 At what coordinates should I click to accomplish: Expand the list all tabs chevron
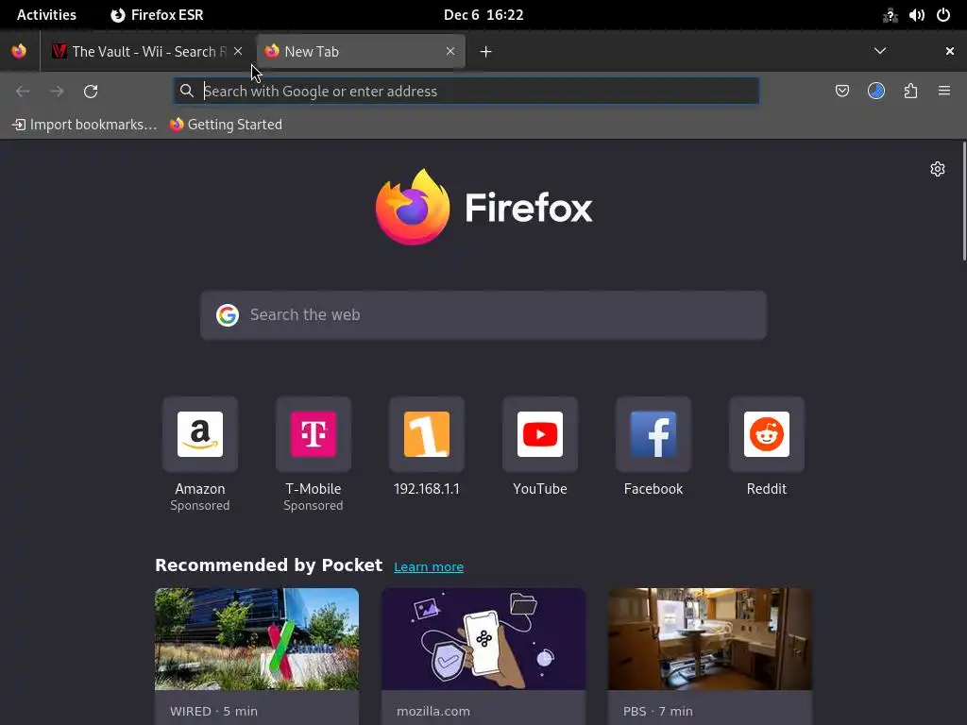[x=880, y=51]
